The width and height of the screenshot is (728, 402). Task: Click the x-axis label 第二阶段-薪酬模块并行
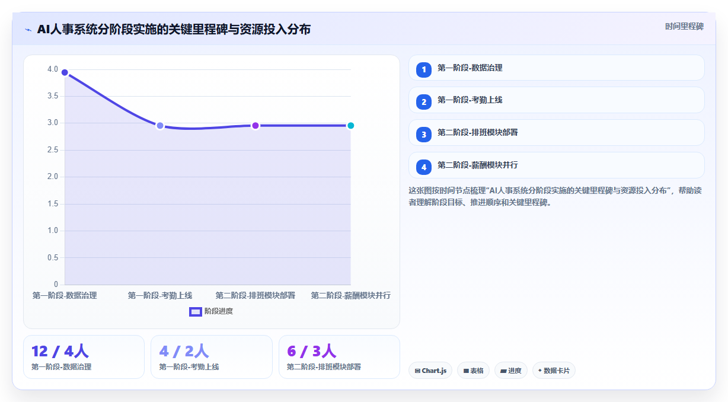coord(350,295)
